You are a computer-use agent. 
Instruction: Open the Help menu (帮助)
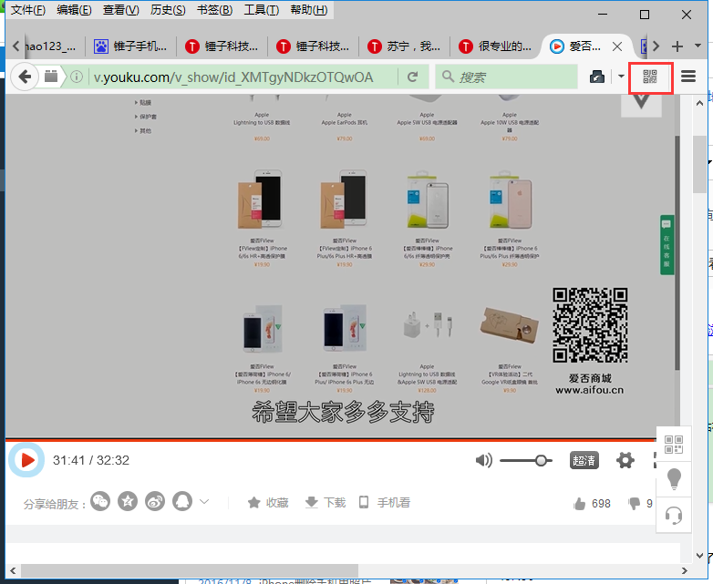[309, 9]
